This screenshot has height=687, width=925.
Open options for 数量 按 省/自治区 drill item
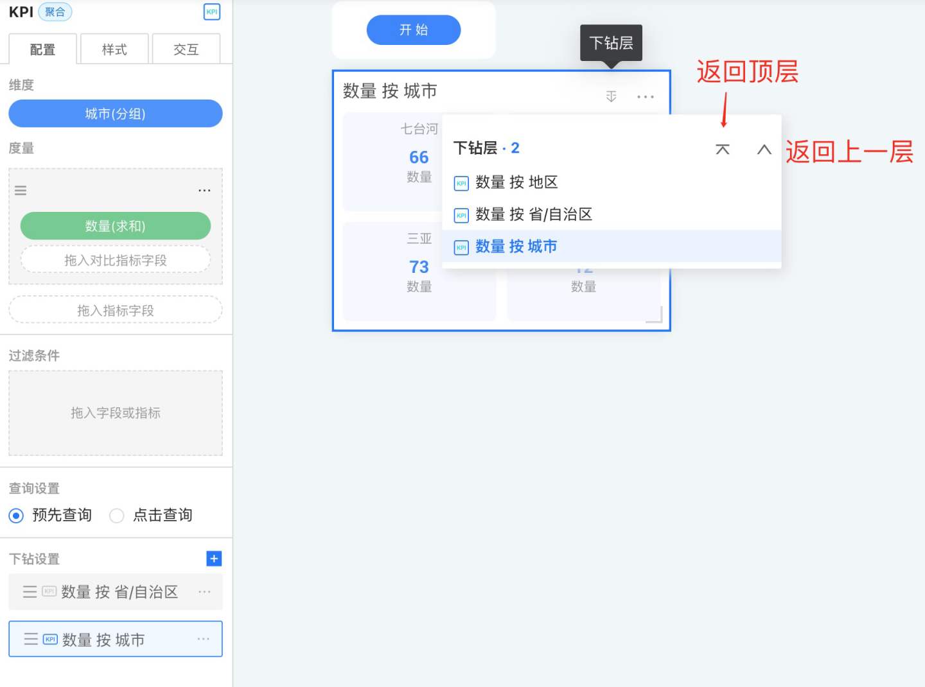pyautogui.click(x=204, y=592)
